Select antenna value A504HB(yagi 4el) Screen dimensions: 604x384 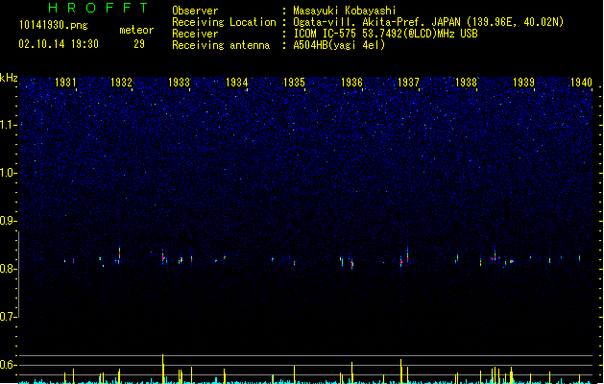339,45
